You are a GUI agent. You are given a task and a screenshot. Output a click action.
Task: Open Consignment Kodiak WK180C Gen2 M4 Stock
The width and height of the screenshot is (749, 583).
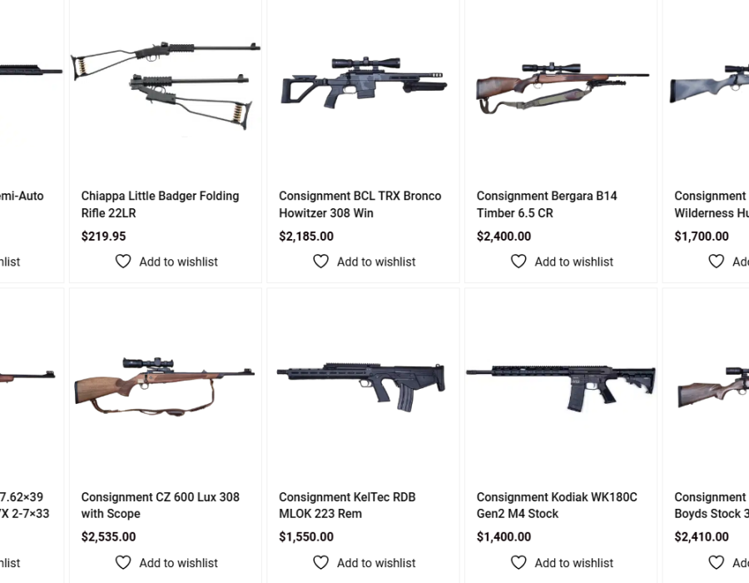pos(557,506)
